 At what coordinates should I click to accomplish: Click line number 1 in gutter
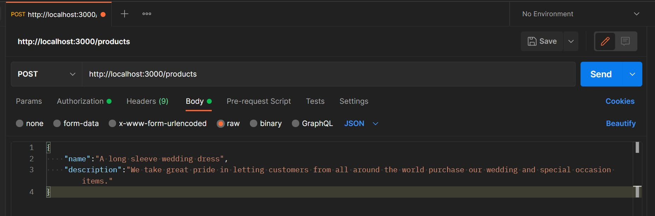click(x=31, y=148)
